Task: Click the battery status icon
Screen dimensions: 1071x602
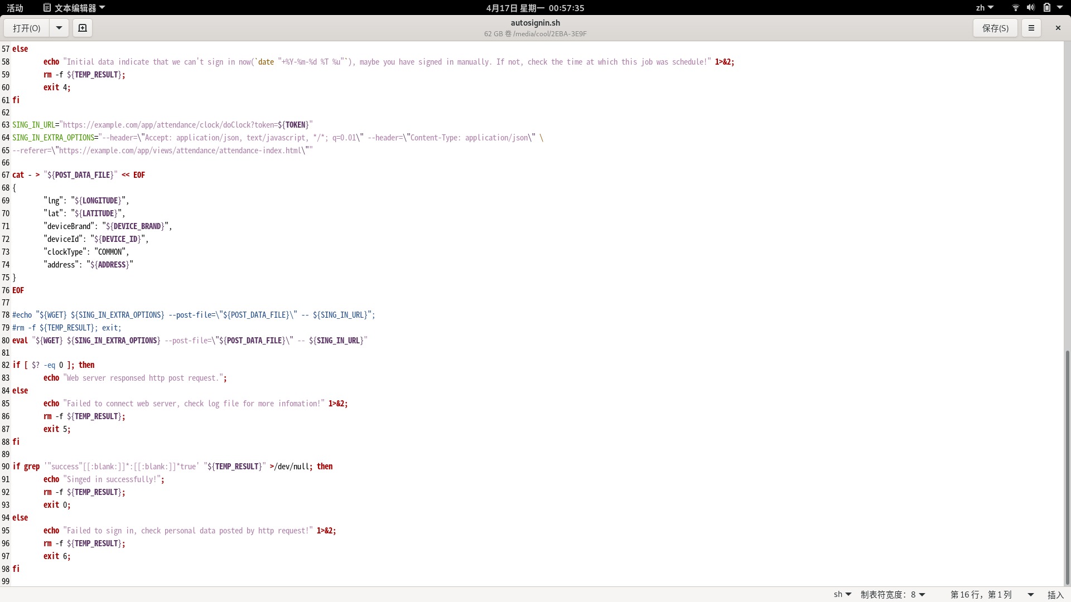Action: pyautogui.click(x=1047, y=8)
